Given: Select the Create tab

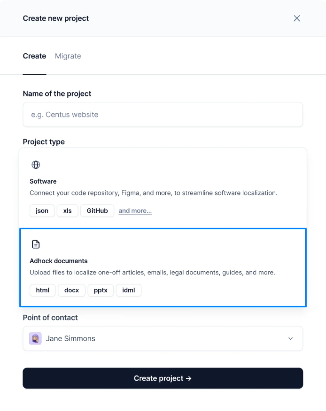Looking at the screenshot, I should coord(34,56).
